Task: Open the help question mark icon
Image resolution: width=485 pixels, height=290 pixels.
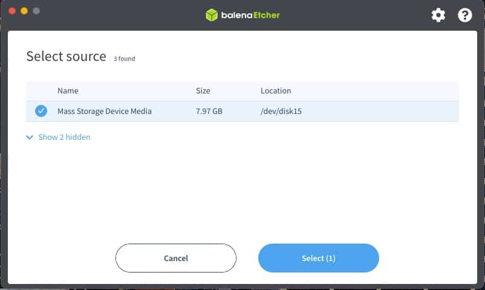Action: (464, 15)
